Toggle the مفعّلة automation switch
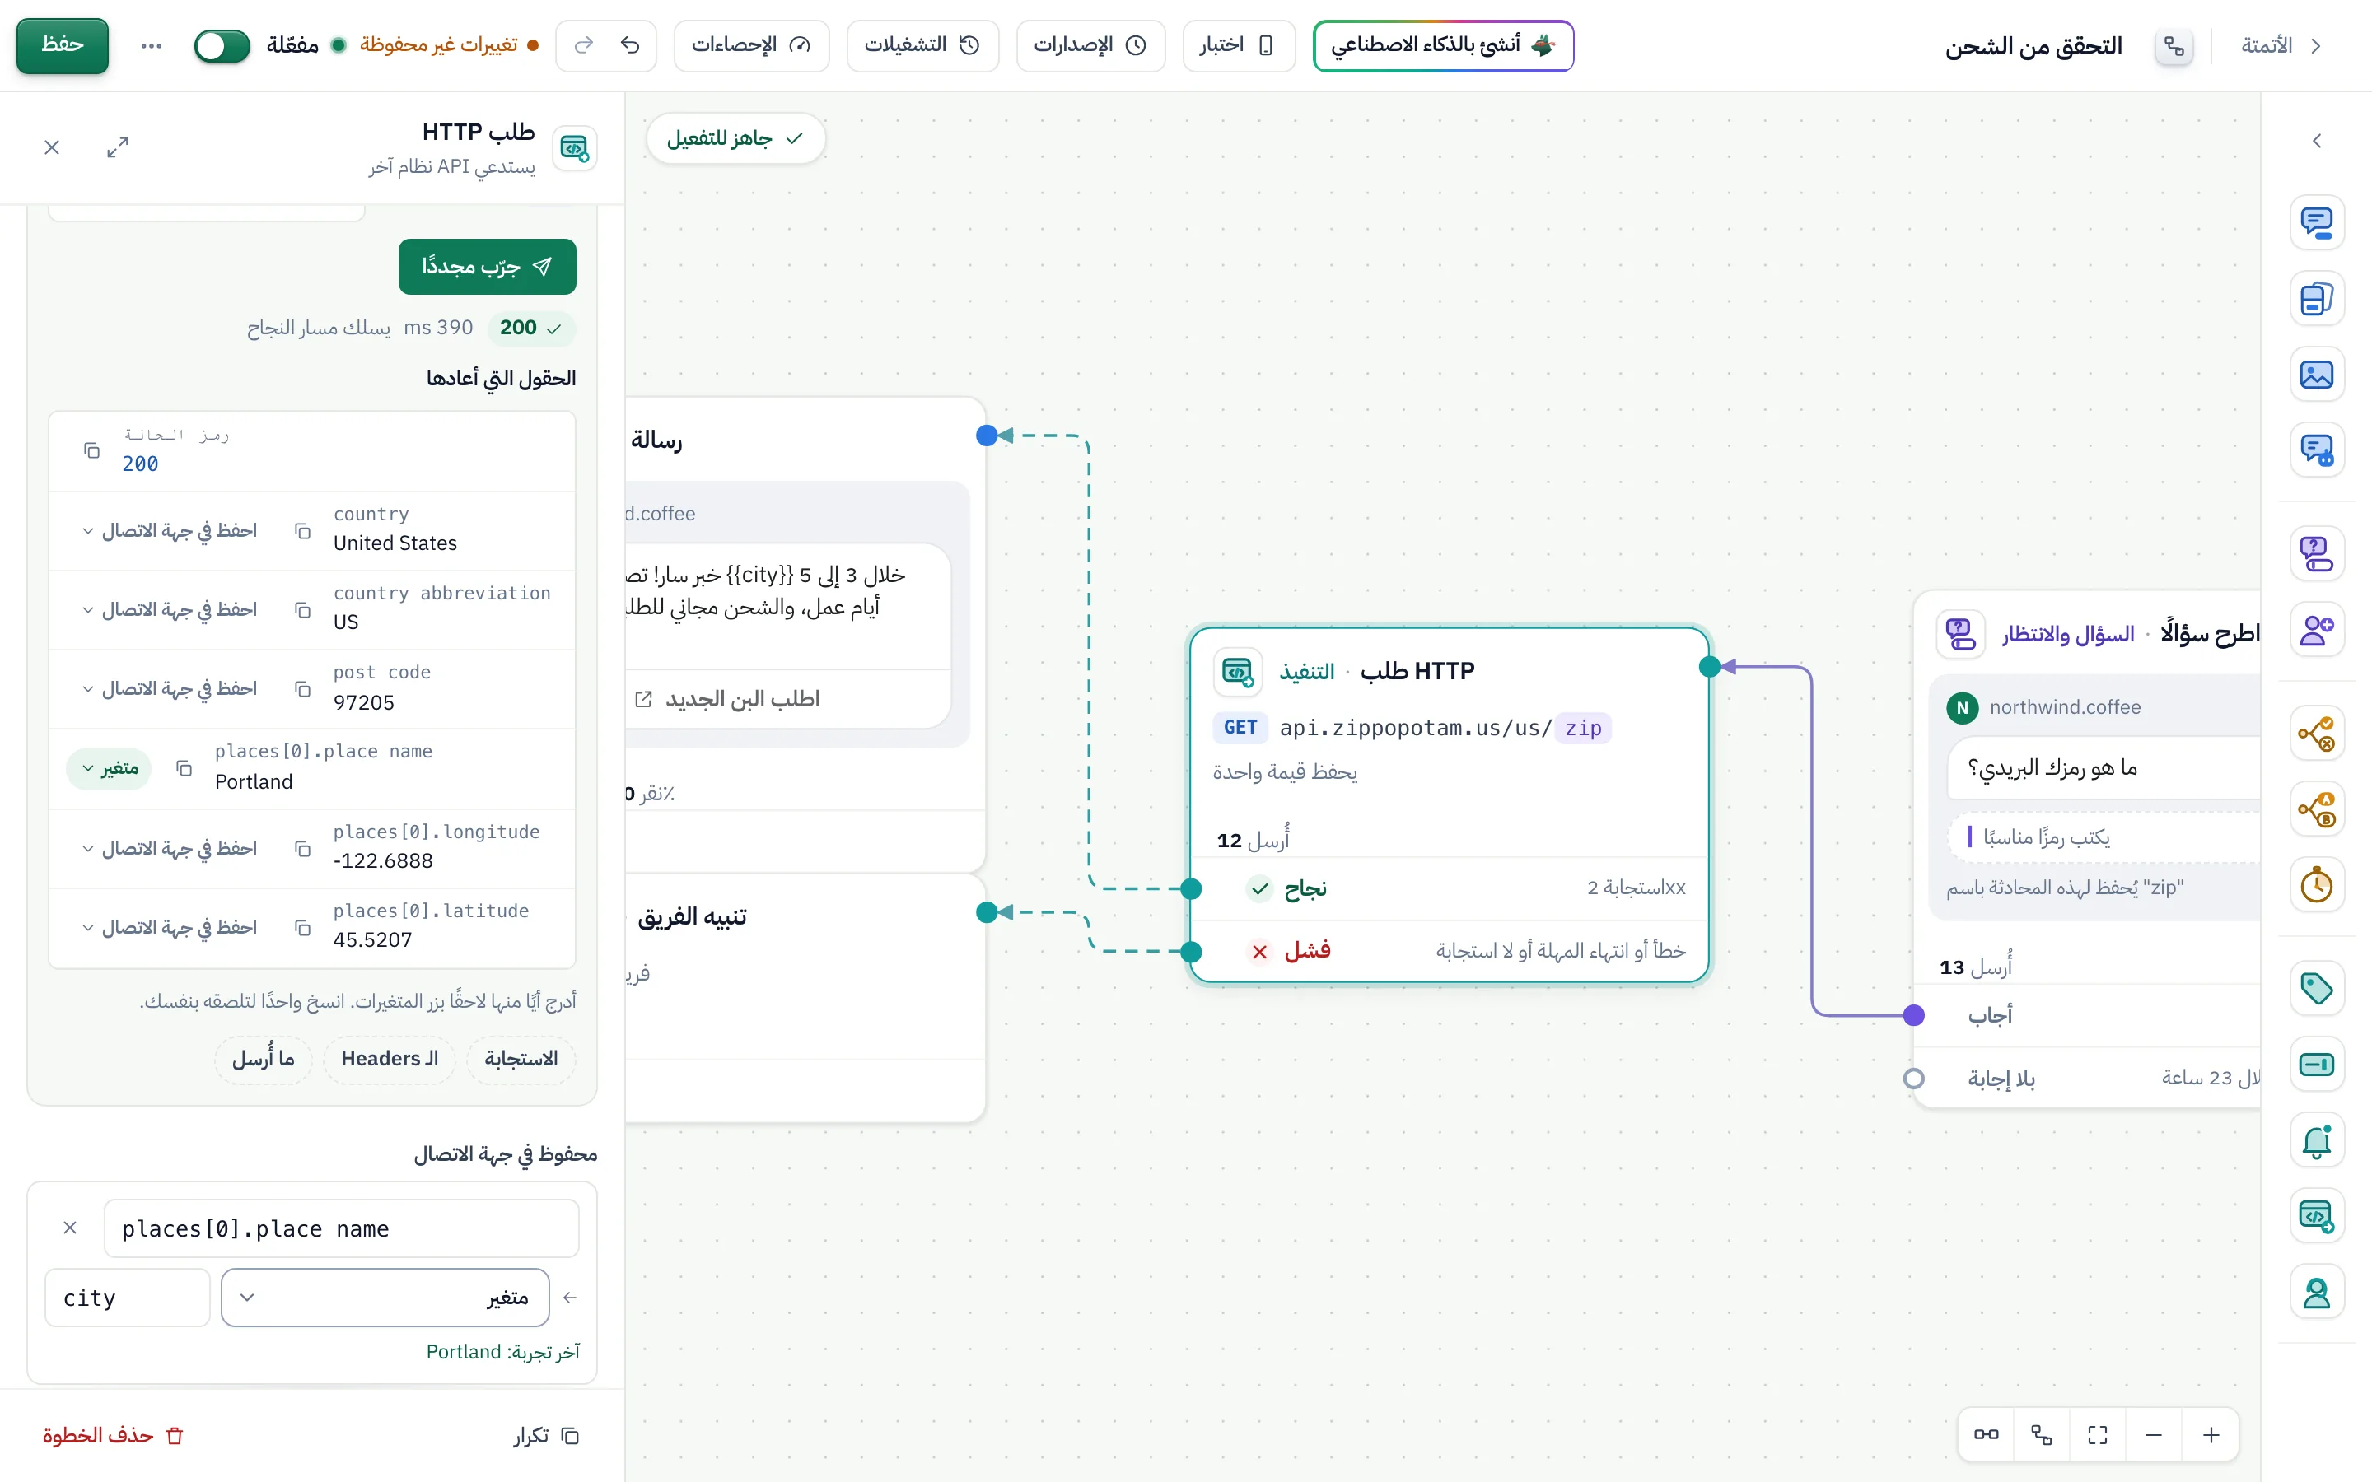 222,45
